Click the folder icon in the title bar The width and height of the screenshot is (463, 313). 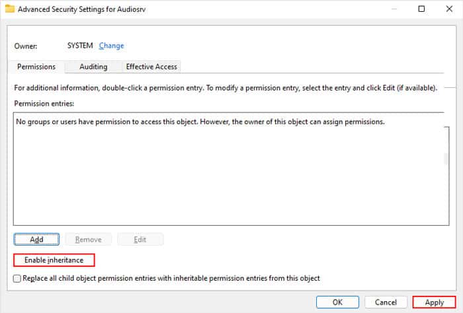pyautogui.click(x=10, y=9)
